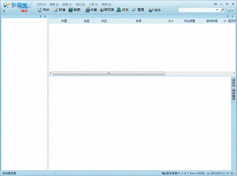Close the left sidebar panel
Screen dimensions: 237x176
pos(45,17)
